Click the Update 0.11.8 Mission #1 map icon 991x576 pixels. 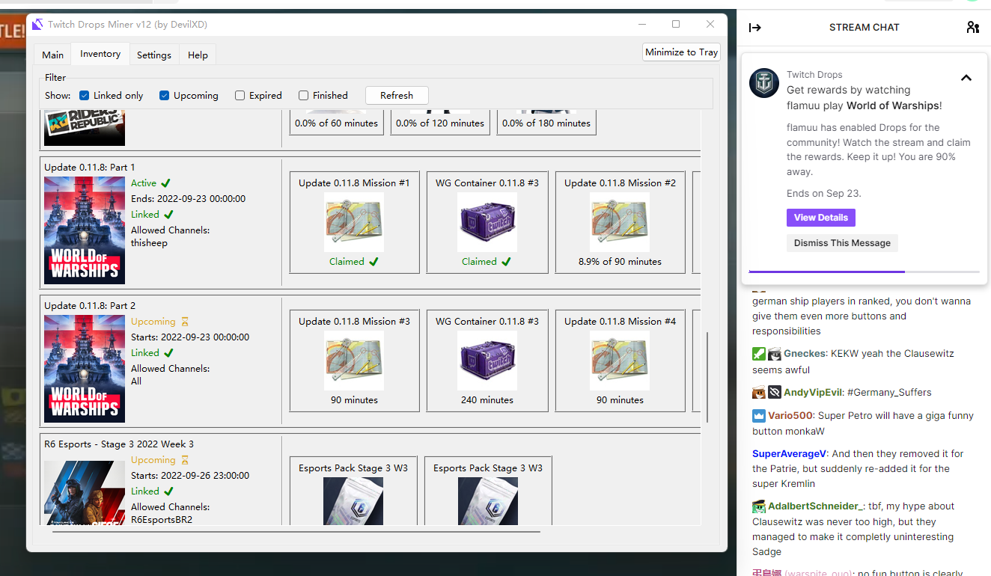click(x=353, y=222)
